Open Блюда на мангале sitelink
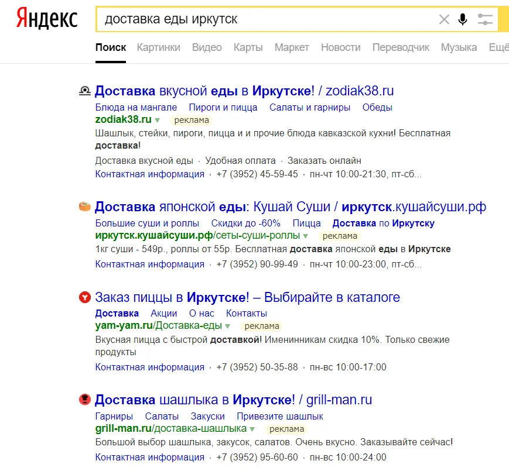The width and height of the screenshot is (509, 471). 136,107
